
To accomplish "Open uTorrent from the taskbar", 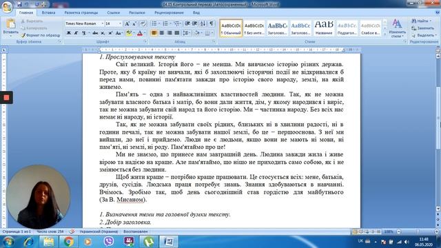I will [149, 242].
